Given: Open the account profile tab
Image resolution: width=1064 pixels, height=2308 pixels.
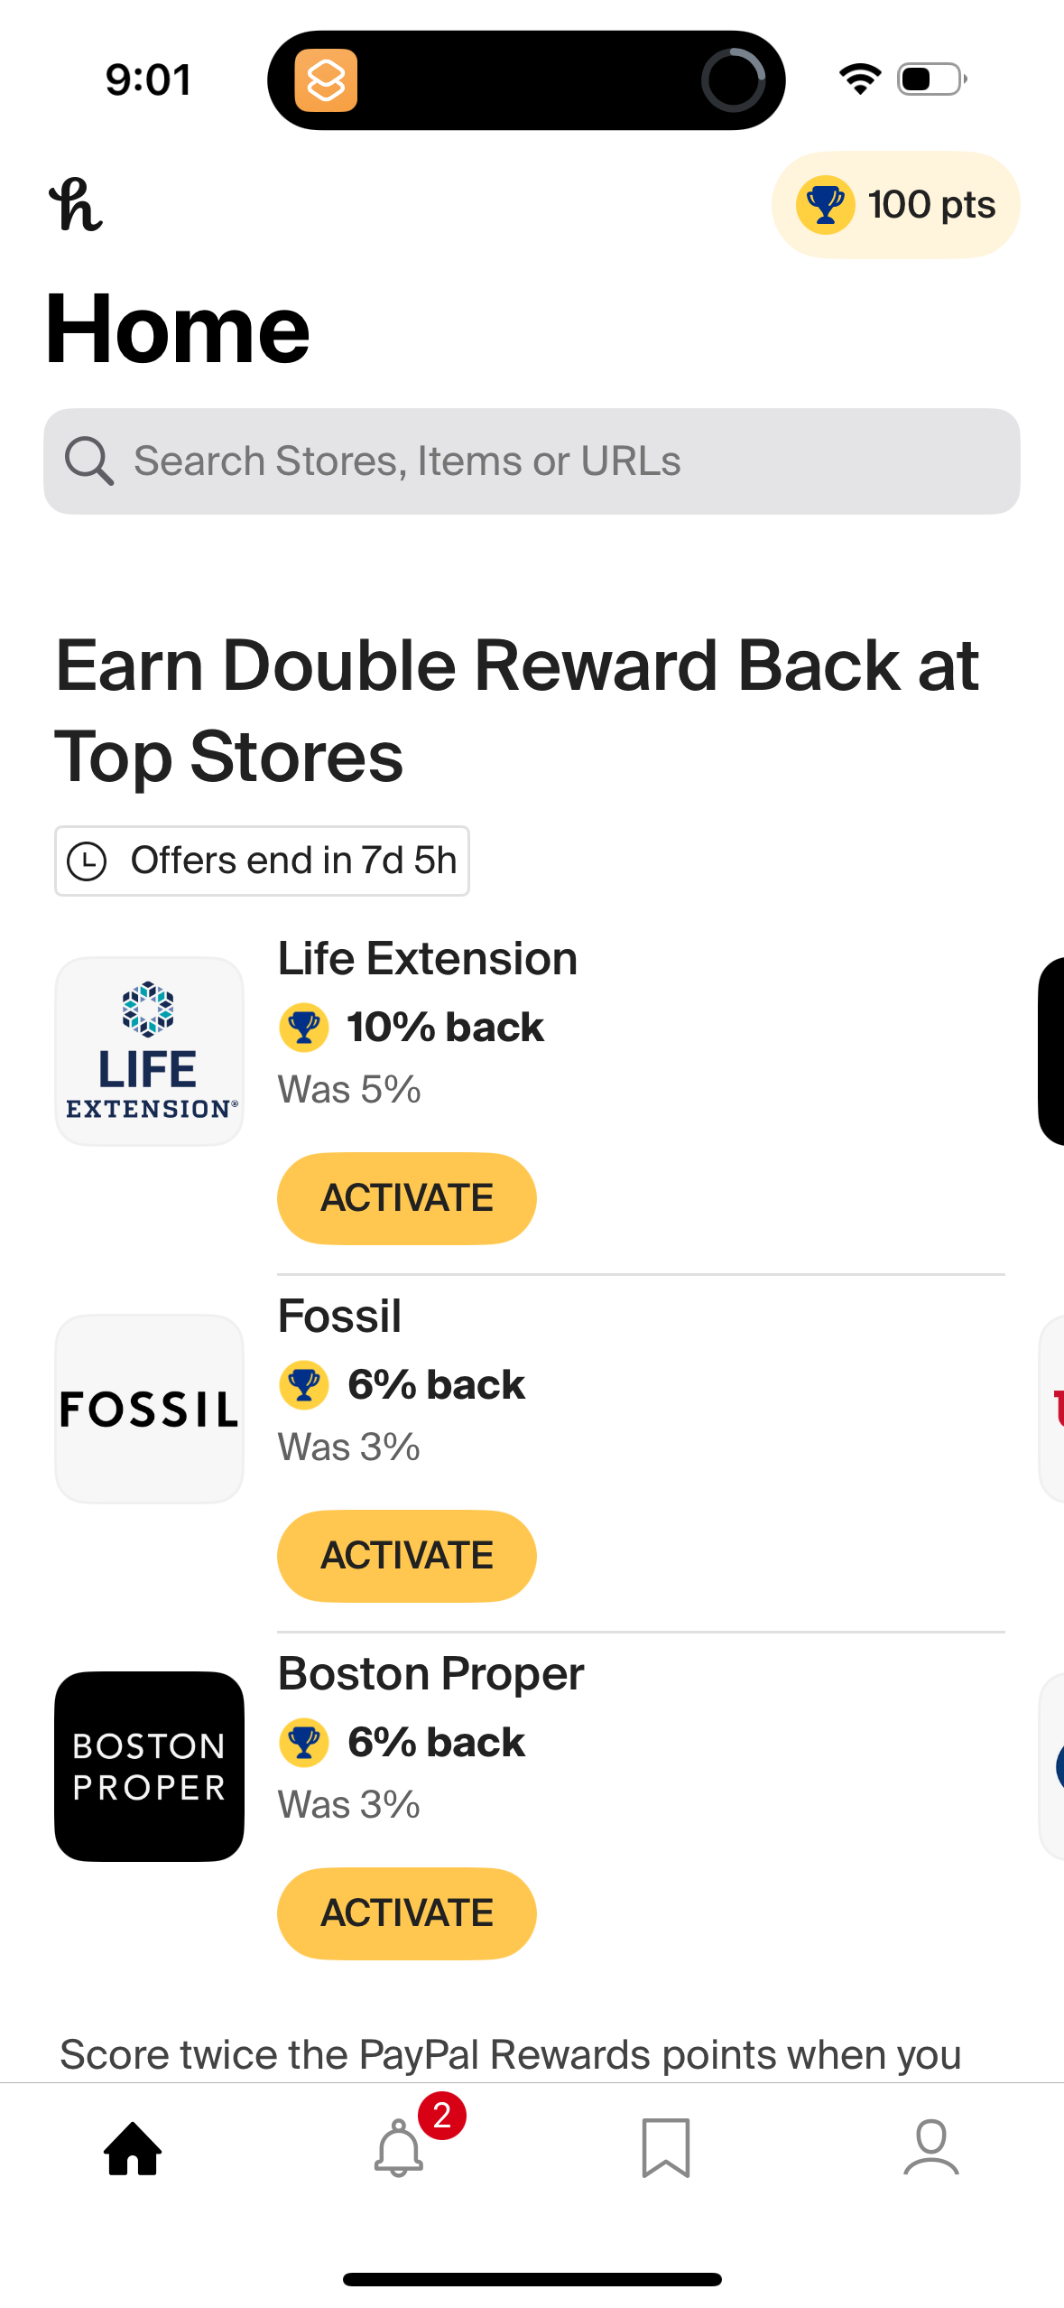Looking at the screenshot, I should [930, 2148].
